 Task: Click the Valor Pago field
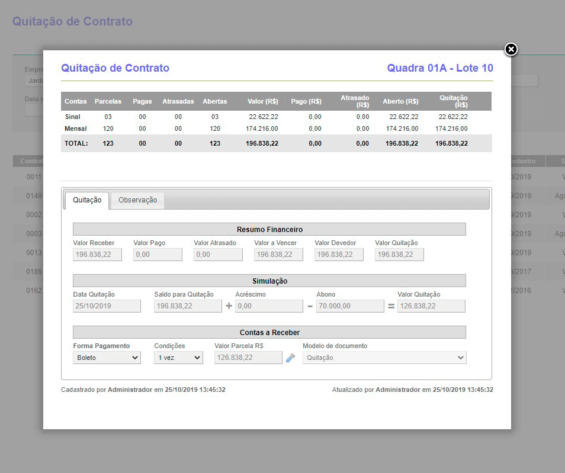158,255
